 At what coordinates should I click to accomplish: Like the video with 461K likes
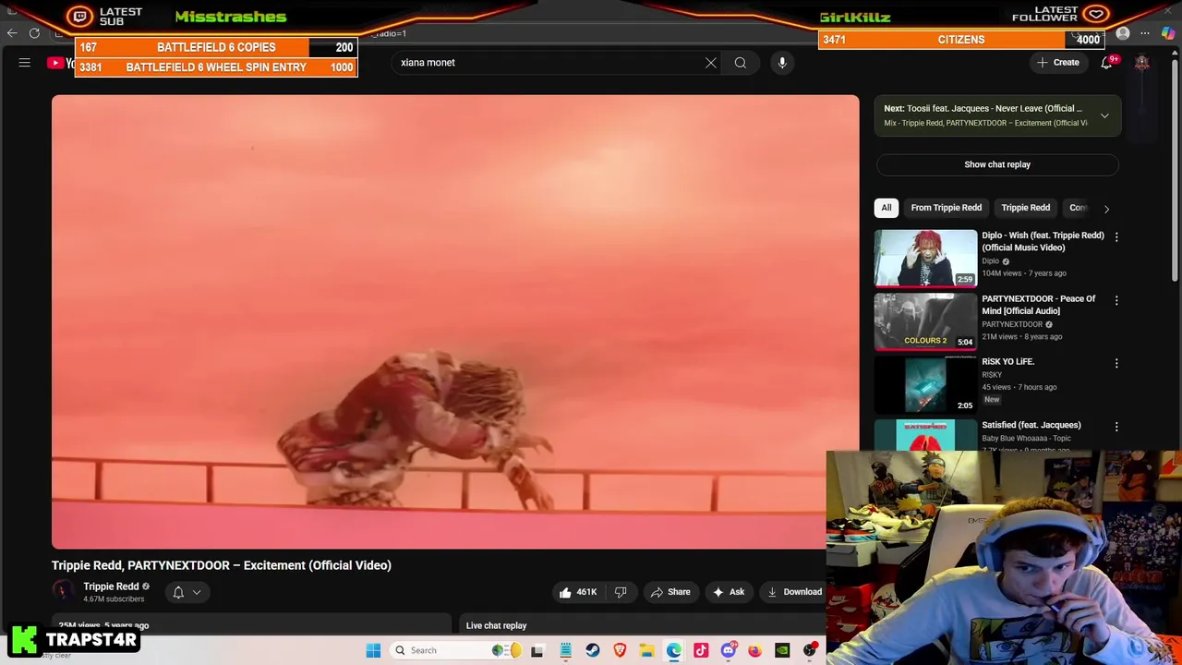[576, 592]
